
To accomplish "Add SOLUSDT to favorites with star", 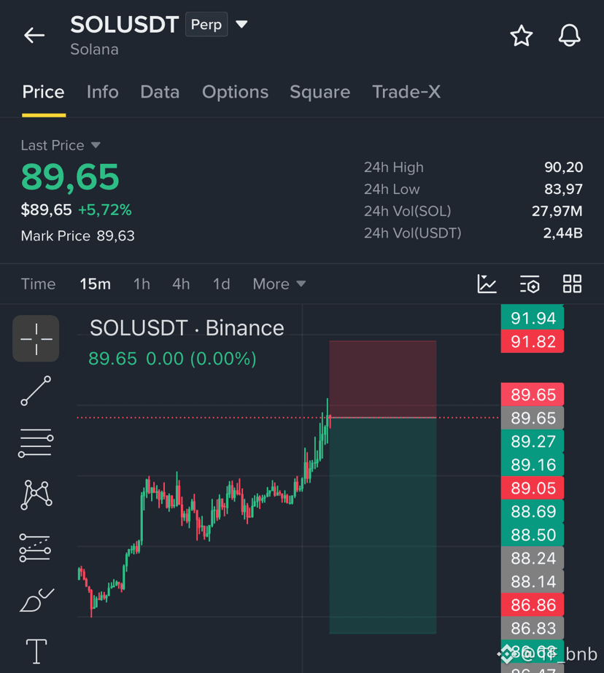I will [x=521, y=36].
